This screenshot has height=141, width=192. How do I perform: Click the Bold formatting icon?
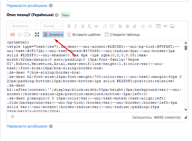pyautogui.click(x=69, y=26)
